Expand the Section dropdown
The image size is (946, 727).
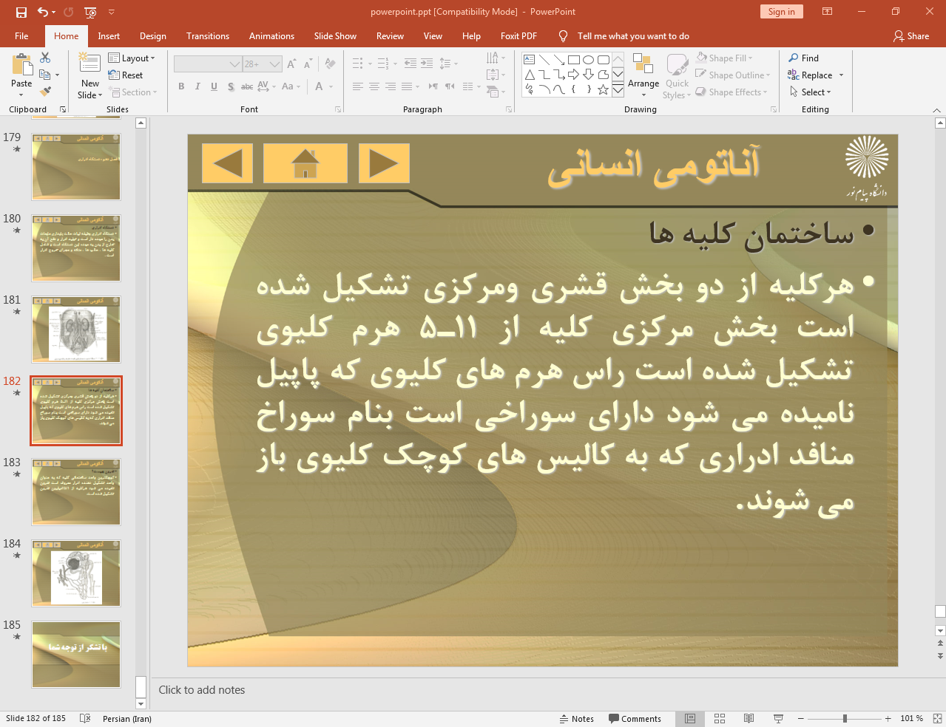click(133, 92)
